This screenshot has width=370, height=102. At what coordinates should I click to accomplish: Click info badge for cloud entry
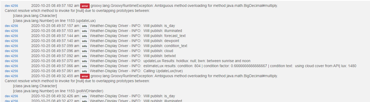coord(85,51)
